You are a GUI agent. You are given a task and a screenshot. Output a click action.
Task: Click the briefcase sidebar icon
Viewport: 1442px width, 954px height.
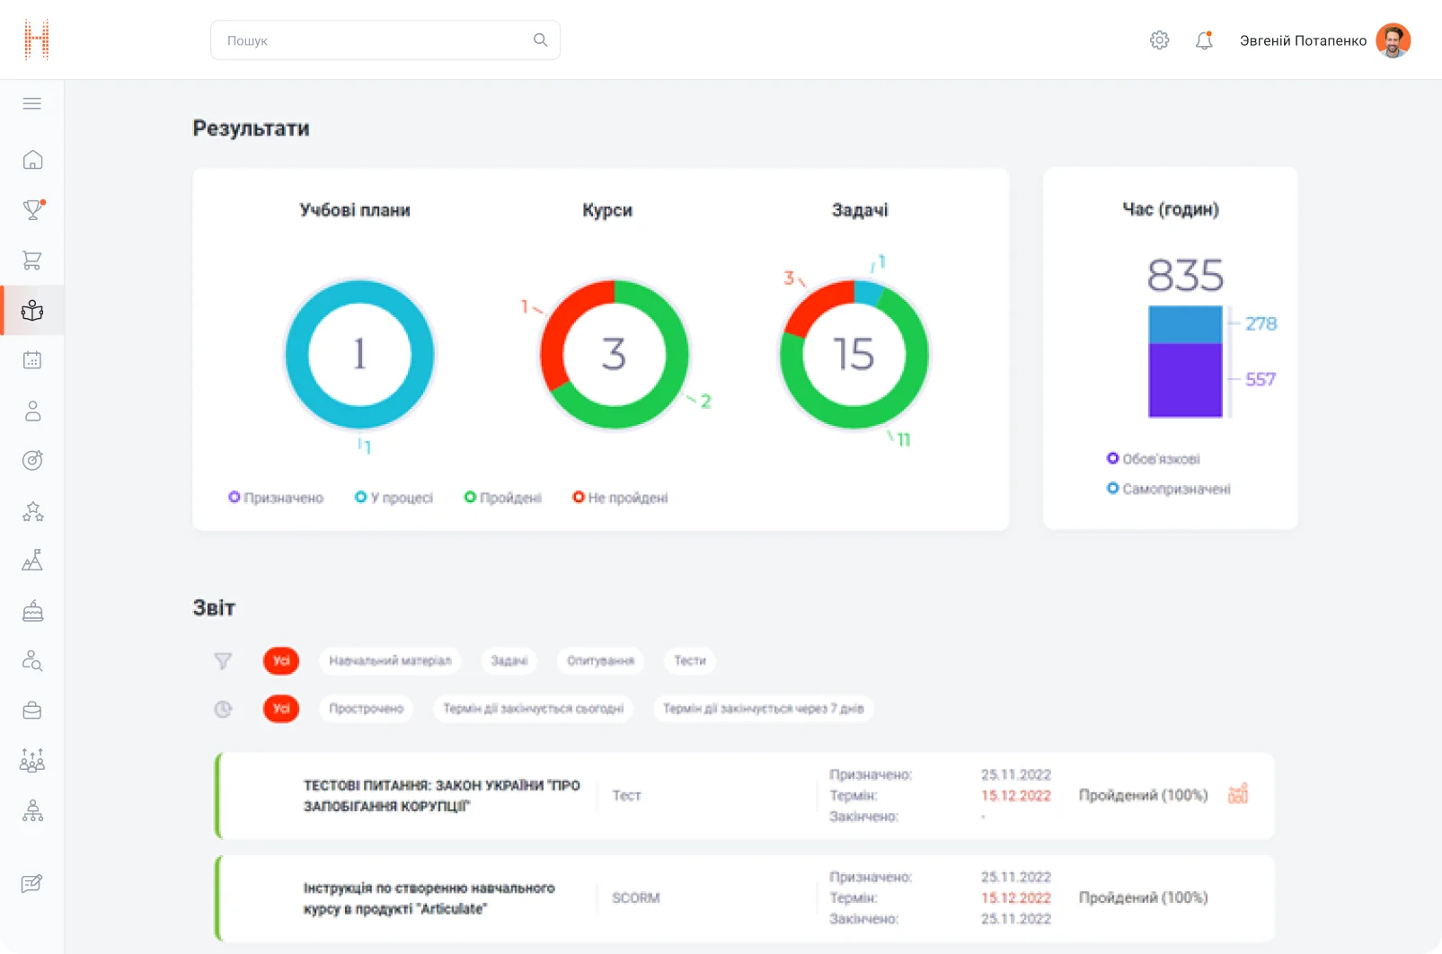32,711
